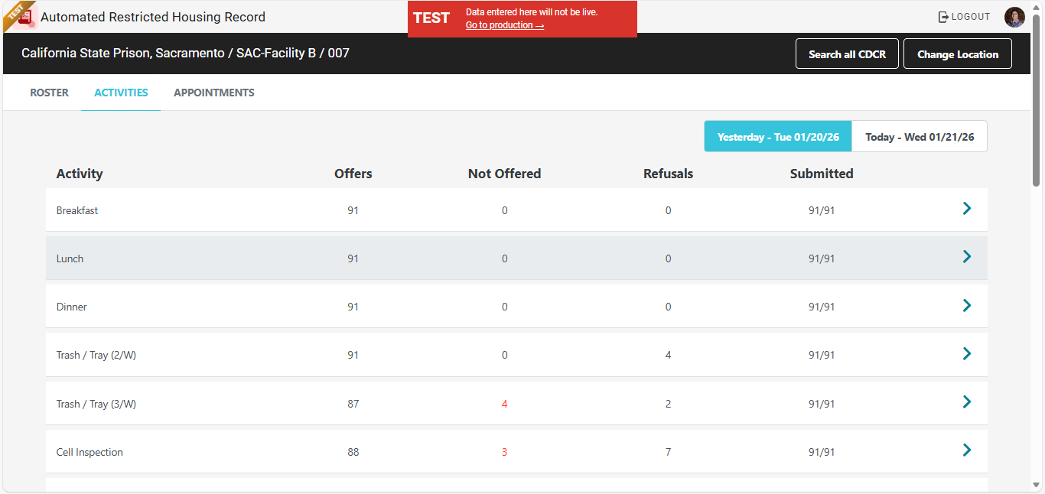1045x494 pixels.
Task: Expand the Trash / Tray (3/W) row chevron
Action: [x=967, y=401]
